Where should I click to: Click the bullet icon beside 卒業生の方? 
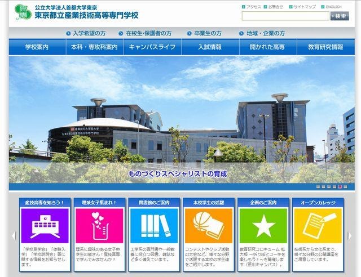click(190, 34)
